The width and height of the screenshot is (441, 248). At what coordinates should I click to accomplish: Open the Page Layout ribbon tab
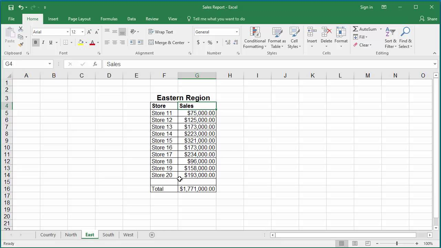pyautogui.click(x=79, y=19)
